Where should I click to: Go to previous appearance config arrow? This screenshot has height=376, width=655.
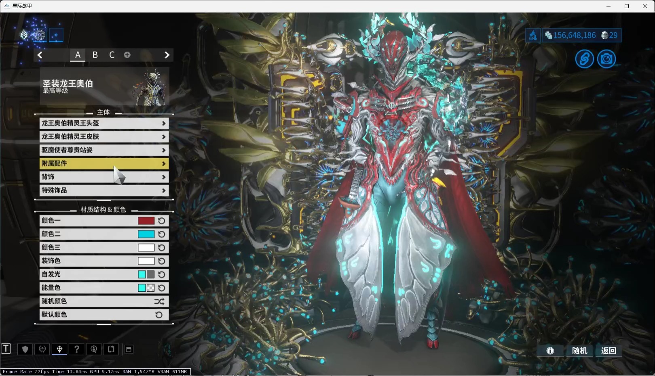point(40,55)
